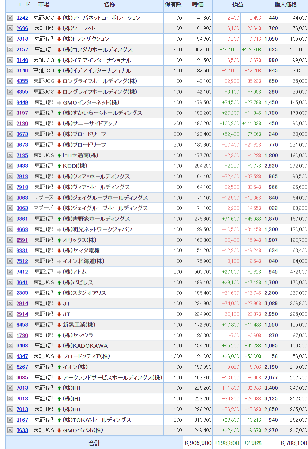
Task: Open stock code link 7412
Action: tap(22, 272)
